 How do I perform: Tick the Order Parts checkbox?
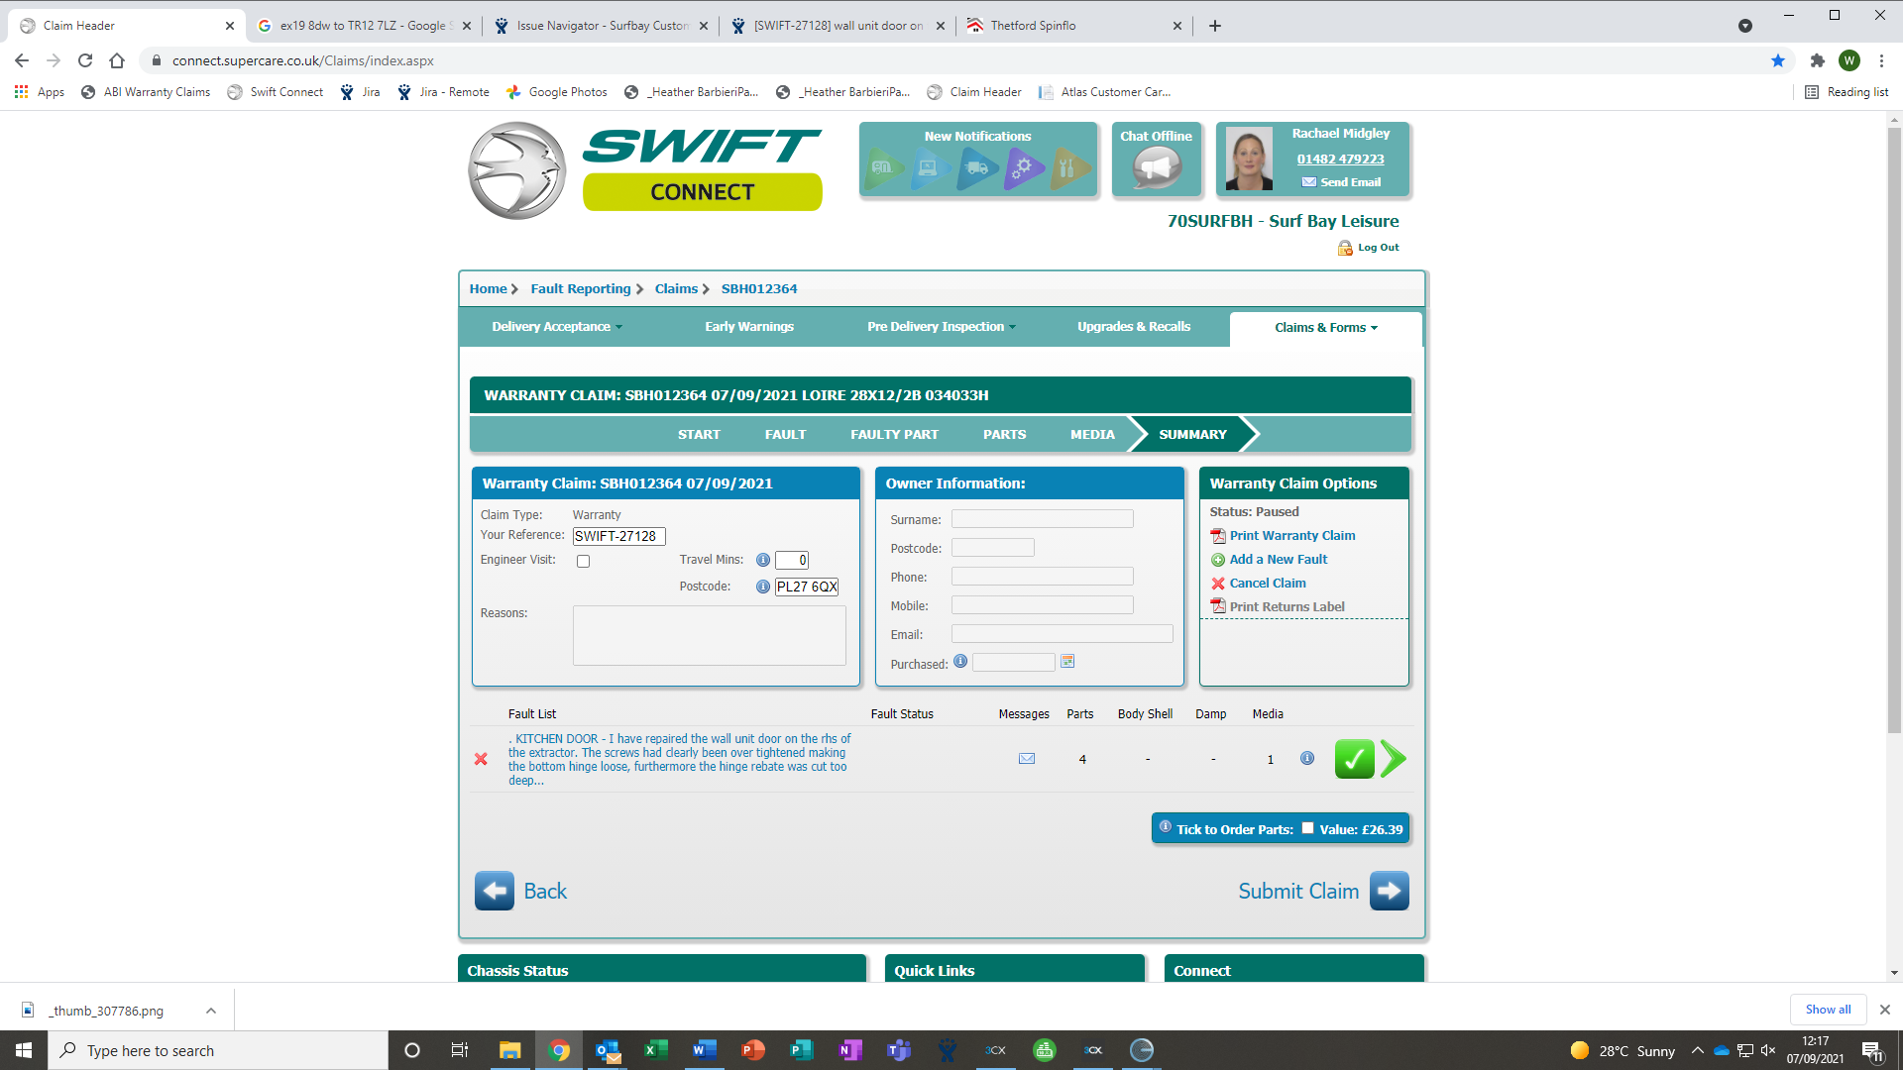(1307, 828)
